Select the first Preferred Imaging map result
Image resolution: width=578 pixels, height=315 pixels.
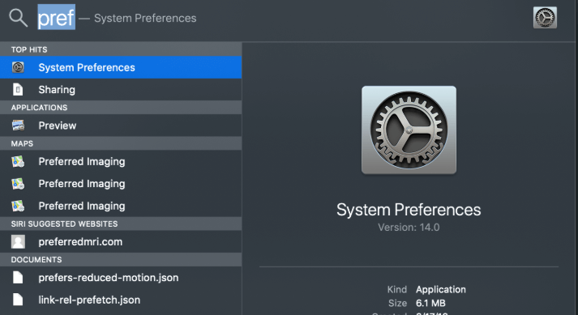[121, 161]
